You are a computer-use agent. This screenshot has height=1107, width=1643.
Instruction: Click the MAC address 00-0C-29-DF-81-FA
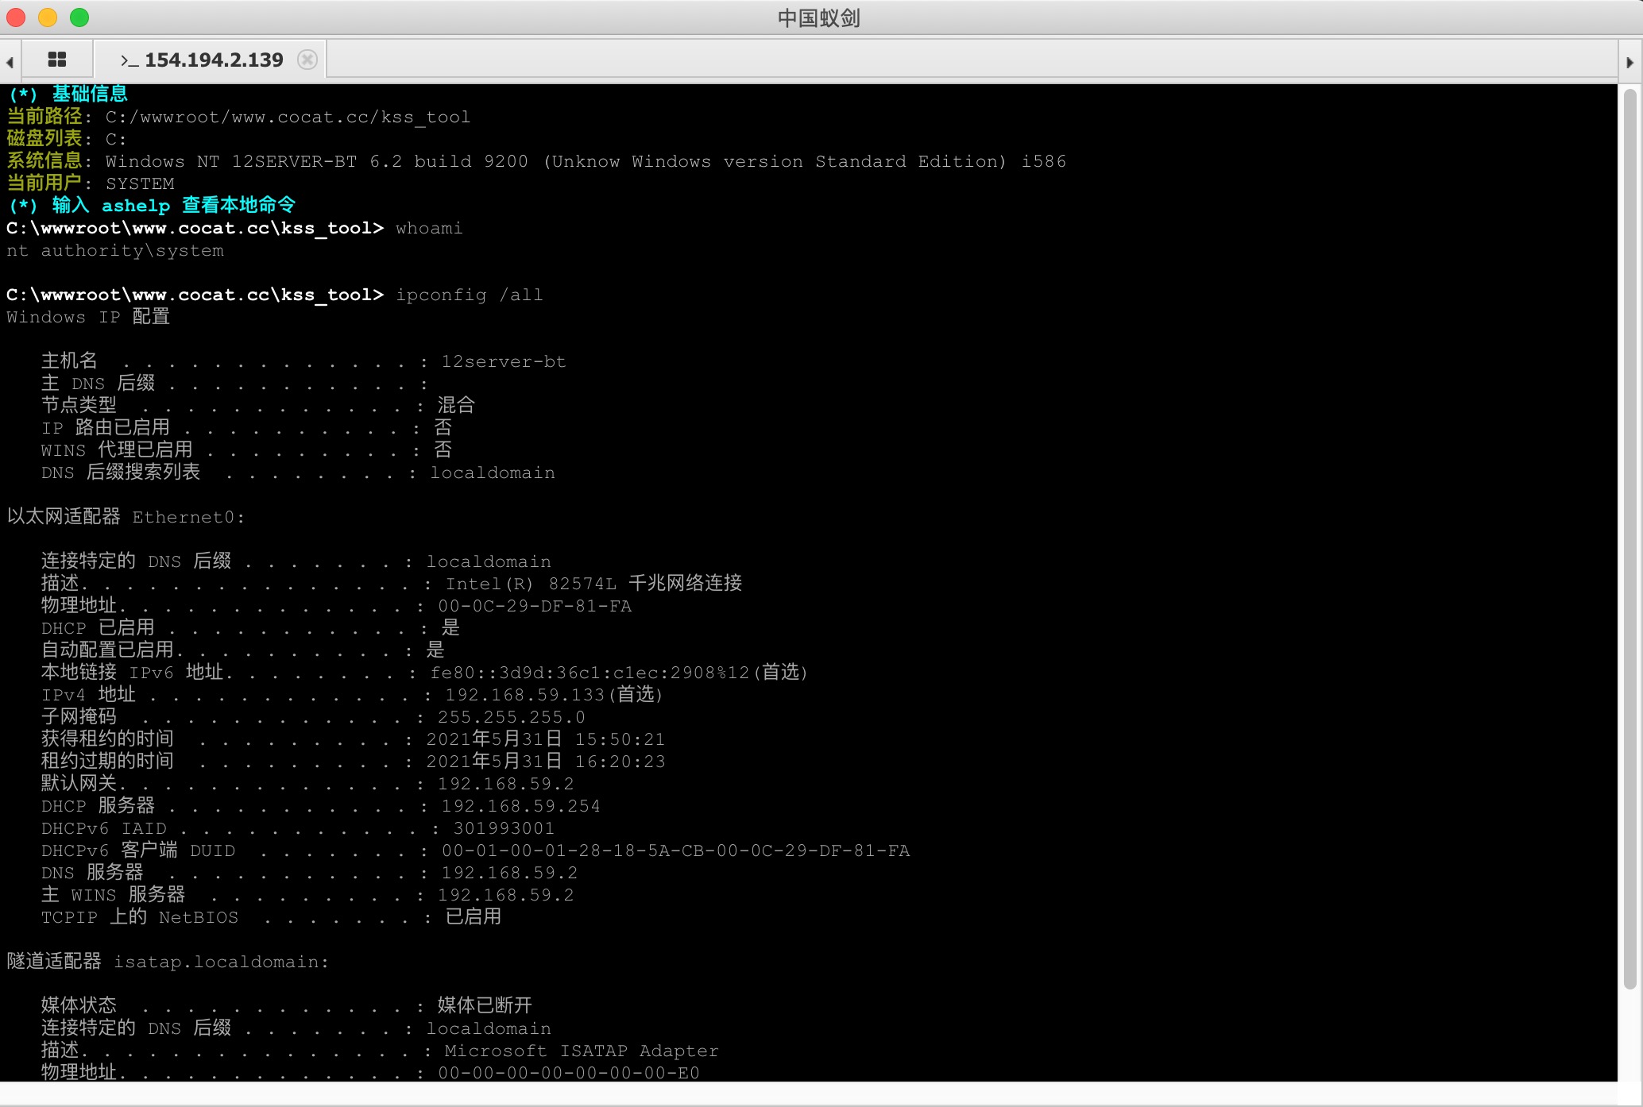tap(535, 607)
